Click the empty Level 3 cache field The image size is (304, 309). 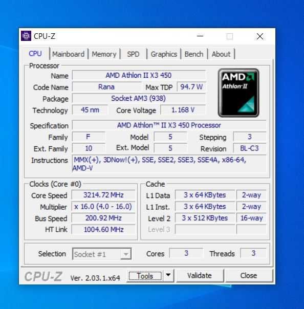(205, 230)
